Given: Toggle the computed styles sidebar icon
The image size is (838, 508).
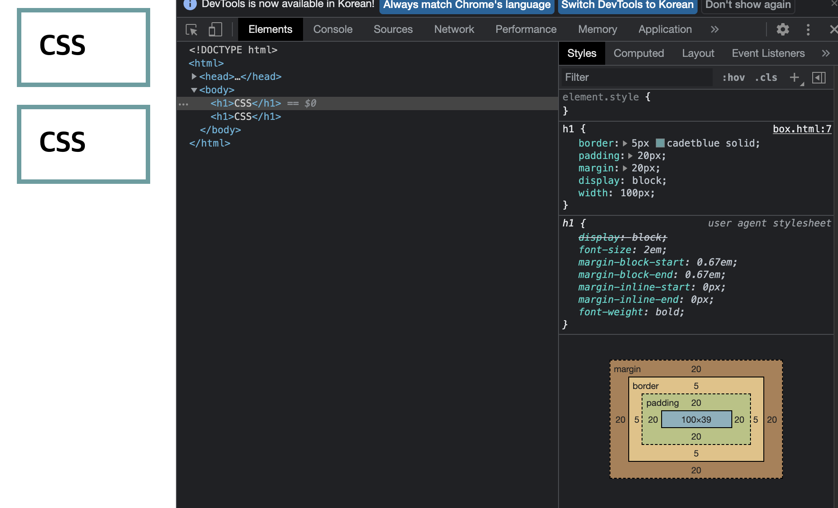Looking at the screenshot, I should tap(819, 78).
